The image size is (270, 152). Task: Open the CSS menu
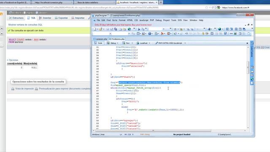(136, 20)
